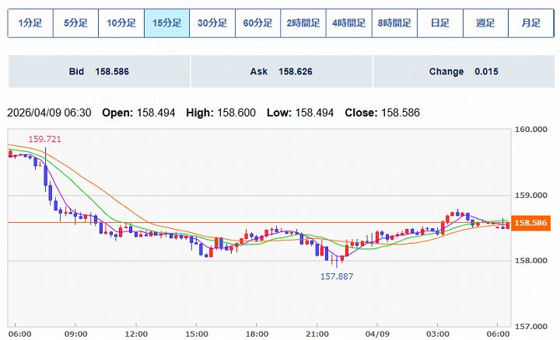
Task: Click the 157.887 low price label
Action: coord(337,276)
